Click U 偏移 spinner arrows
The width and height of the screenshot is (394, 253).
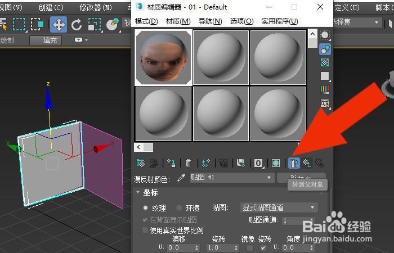(197, 248)
